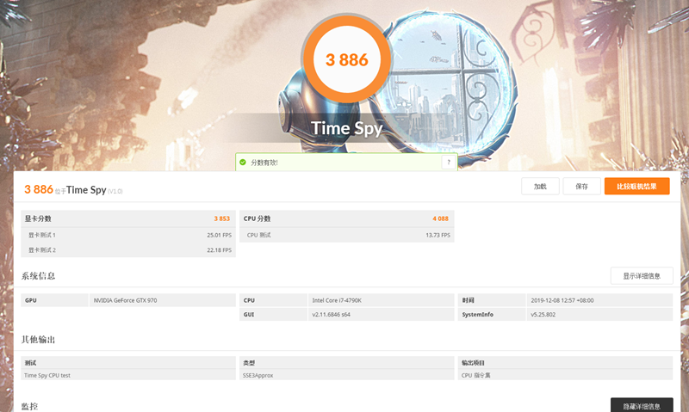Select the 22.18 FPS value
This screenshot has height=412, width=689.
pos(220,250)
